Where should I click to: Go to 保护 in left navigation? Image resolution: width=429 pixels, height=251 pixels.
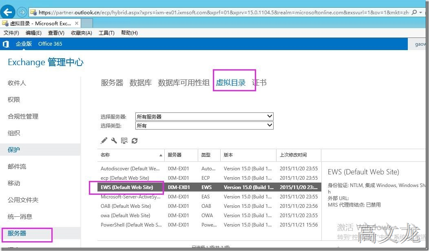[x=14, y=150]
